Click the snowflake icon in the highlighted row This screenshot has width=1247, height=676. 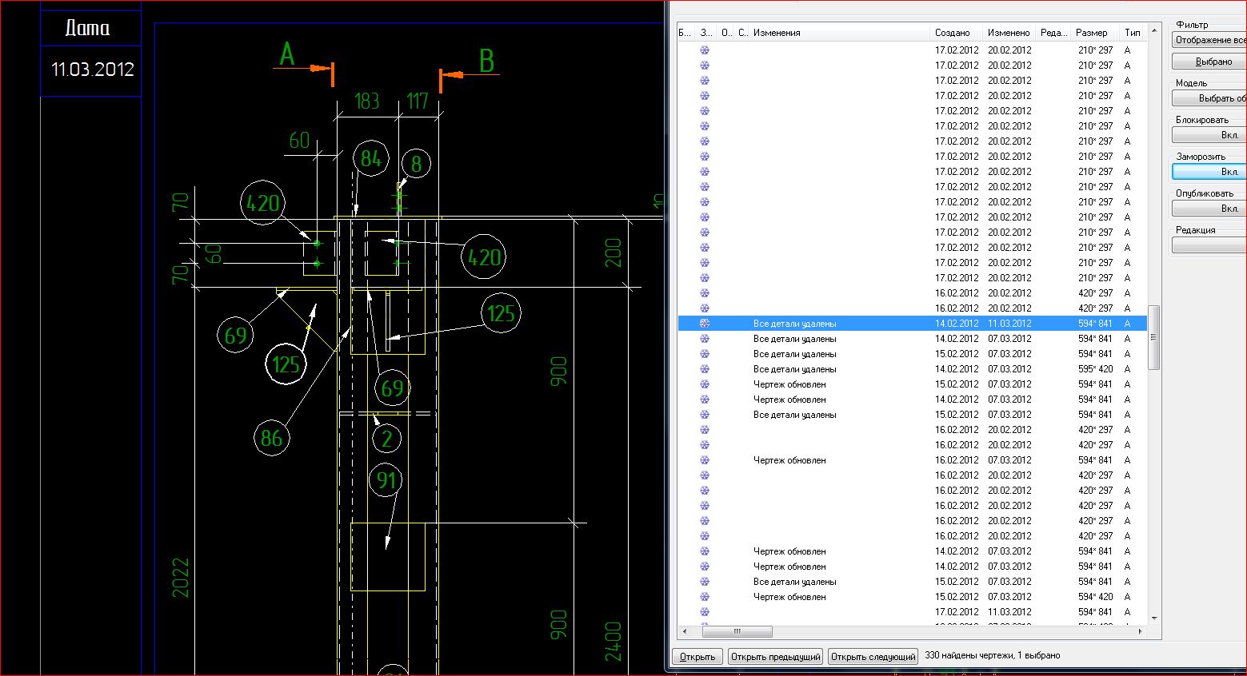coord(705,324)
